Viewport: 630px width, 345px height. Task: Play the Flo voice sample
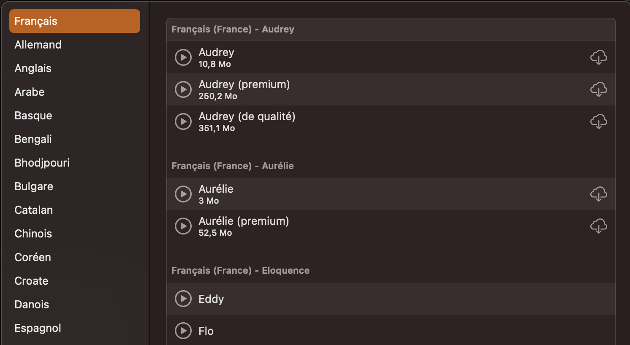pyautogui.click(x=183, y=331)
